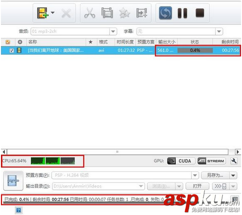Click the film file icon in the row

coord(19,50)
